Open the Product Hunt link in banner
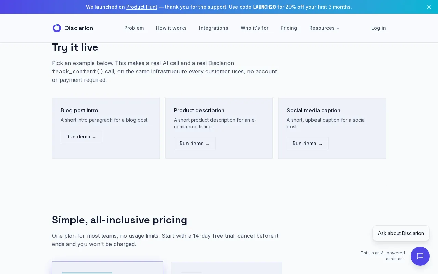 coord(142,7)
